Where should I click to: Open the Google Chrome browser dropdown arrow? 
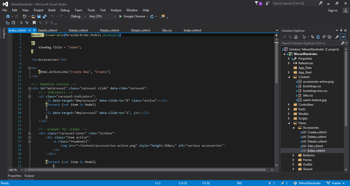tap(147, 16)
